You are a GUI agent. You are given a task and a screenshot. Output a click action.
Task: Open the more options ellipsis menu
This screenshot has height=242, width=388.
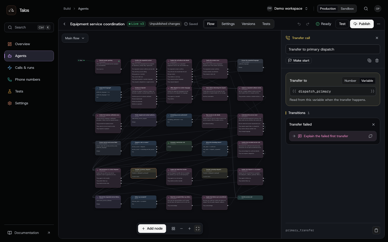(x=379, y=24)
